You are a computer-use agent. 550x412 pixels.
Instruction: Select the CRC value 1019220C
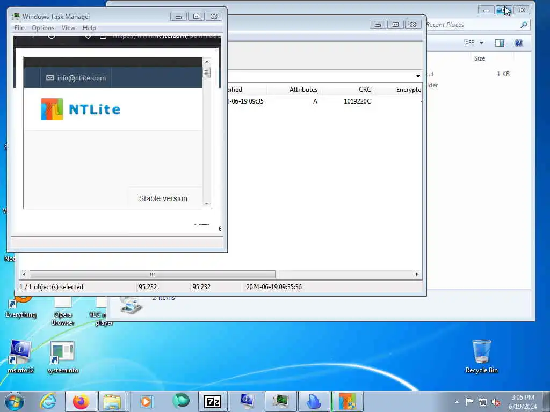coord(357,101)
